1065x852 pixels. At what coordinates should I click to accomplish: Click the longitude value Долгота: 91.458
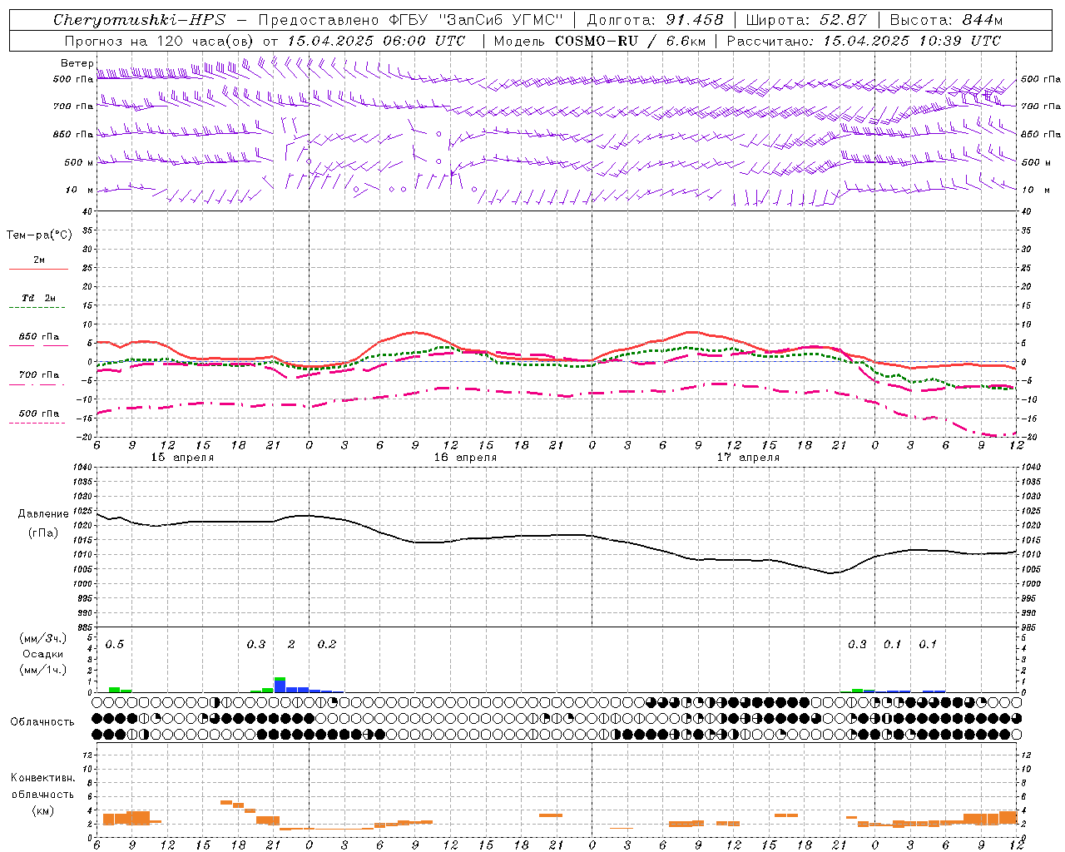coord(655,20)
